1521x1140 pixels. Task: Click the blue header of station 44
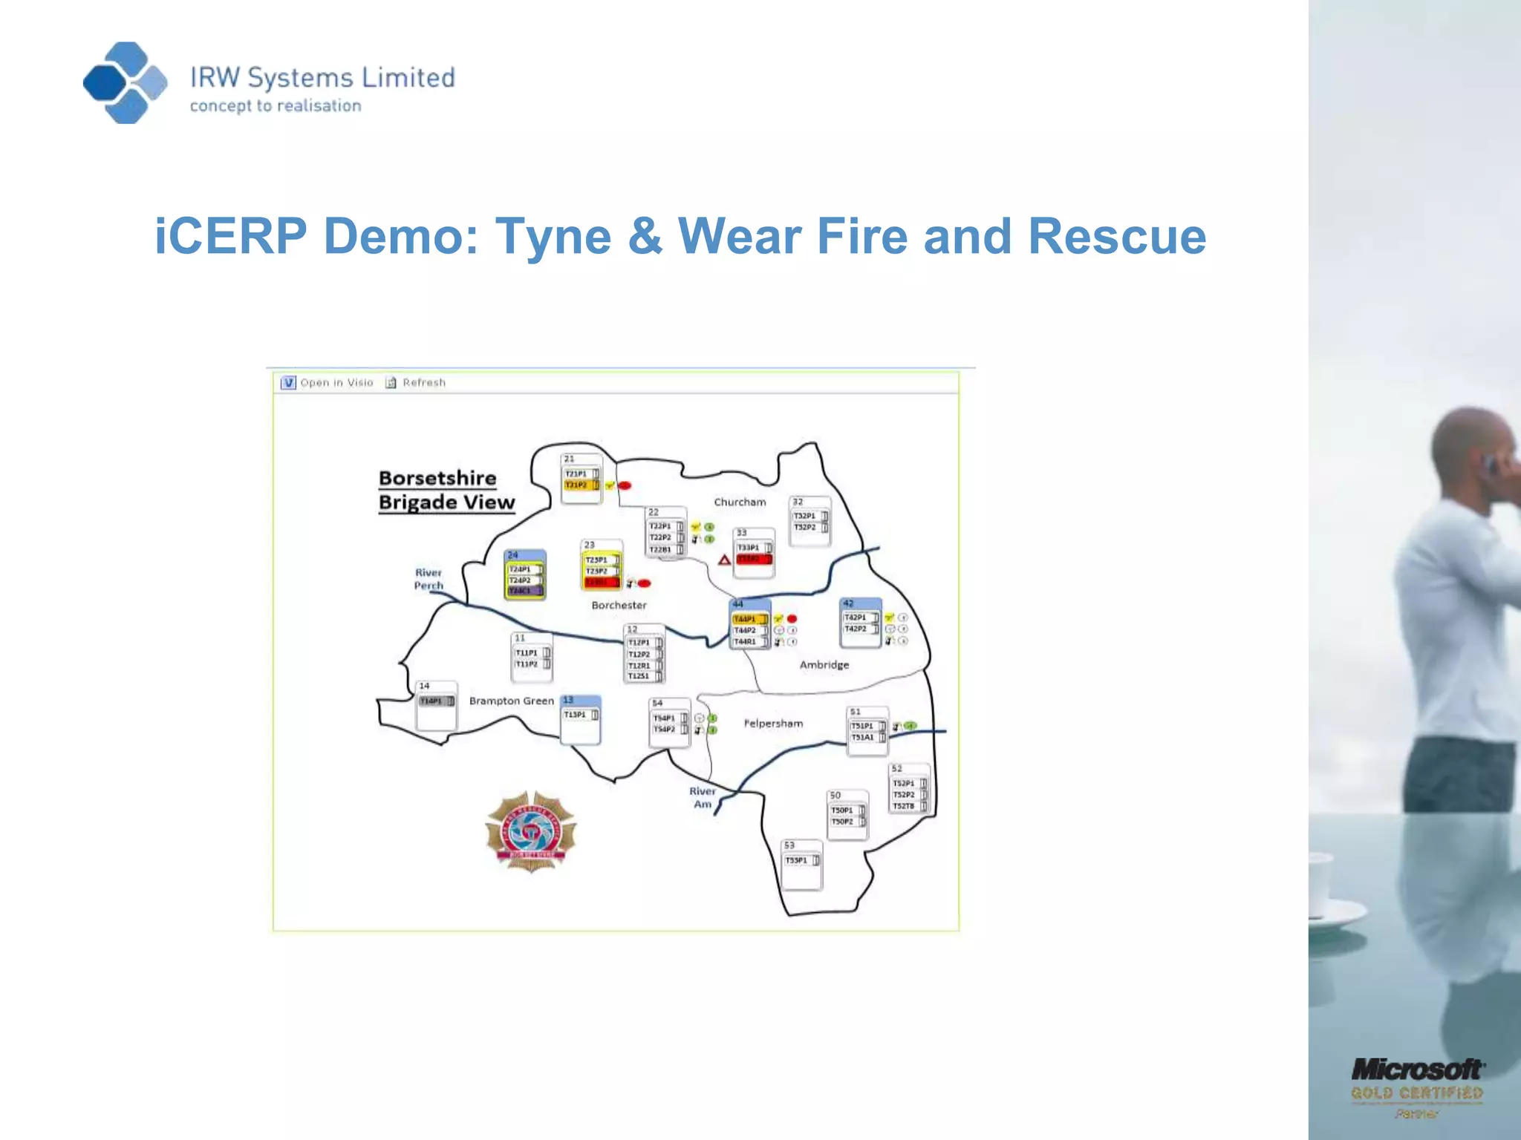[x=750, y=604]
